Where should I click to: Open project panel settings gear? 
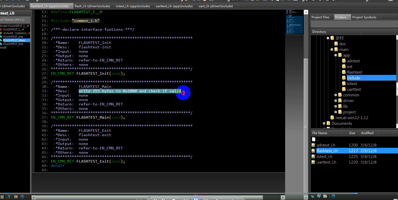click(333, 196)
